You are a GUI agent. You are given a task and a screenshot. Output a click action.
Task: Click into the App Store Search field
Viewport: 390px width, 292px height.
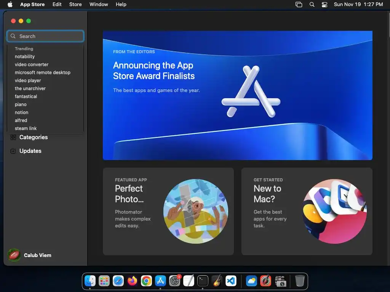pos(45,36)
